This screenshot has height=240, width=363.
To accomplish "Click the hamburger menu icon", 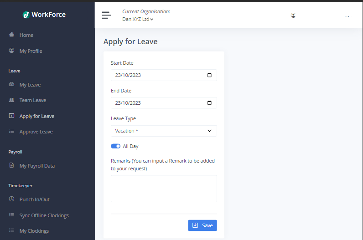I will 106,15.
